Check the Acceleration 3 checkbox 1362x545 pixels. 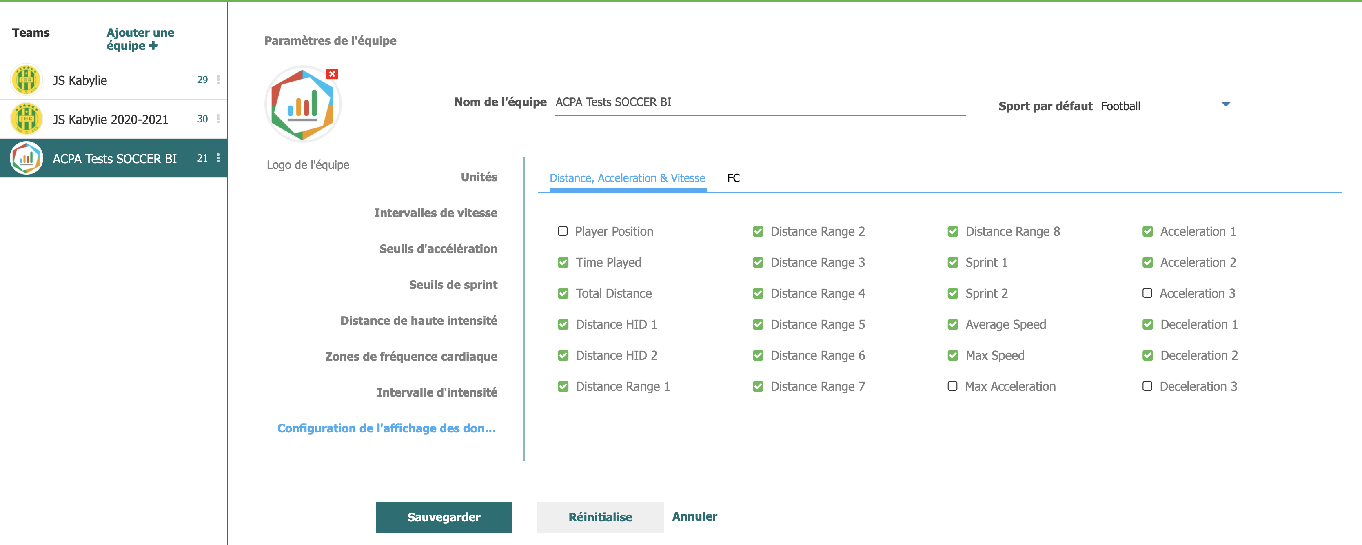point(1147,293)
